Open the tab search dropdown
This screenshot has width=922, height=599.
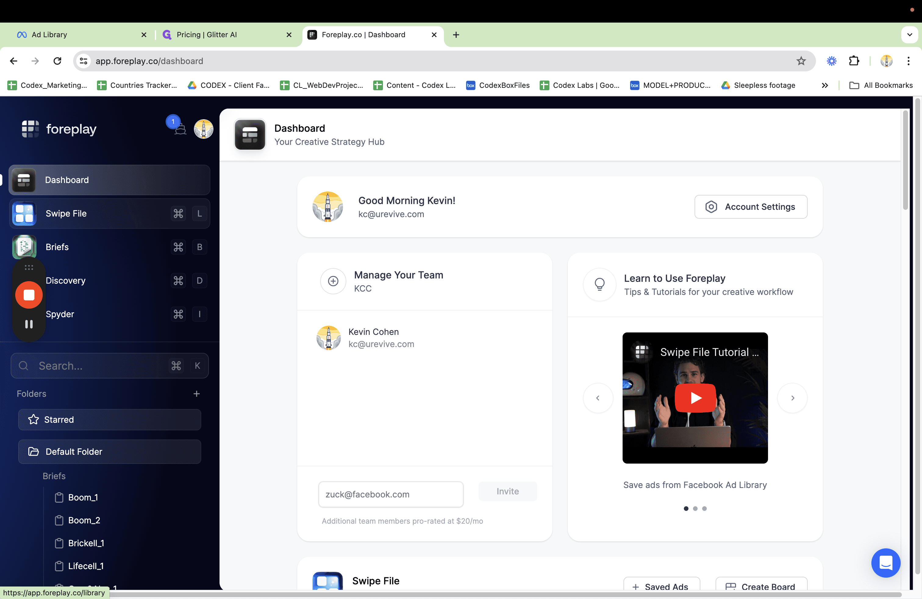pyautogui.click(x=909, y=35)
